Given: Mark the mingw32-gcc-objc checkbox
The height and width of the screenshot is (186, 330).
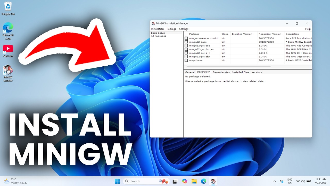Looking at the screenshot, I should pos(186,57).
